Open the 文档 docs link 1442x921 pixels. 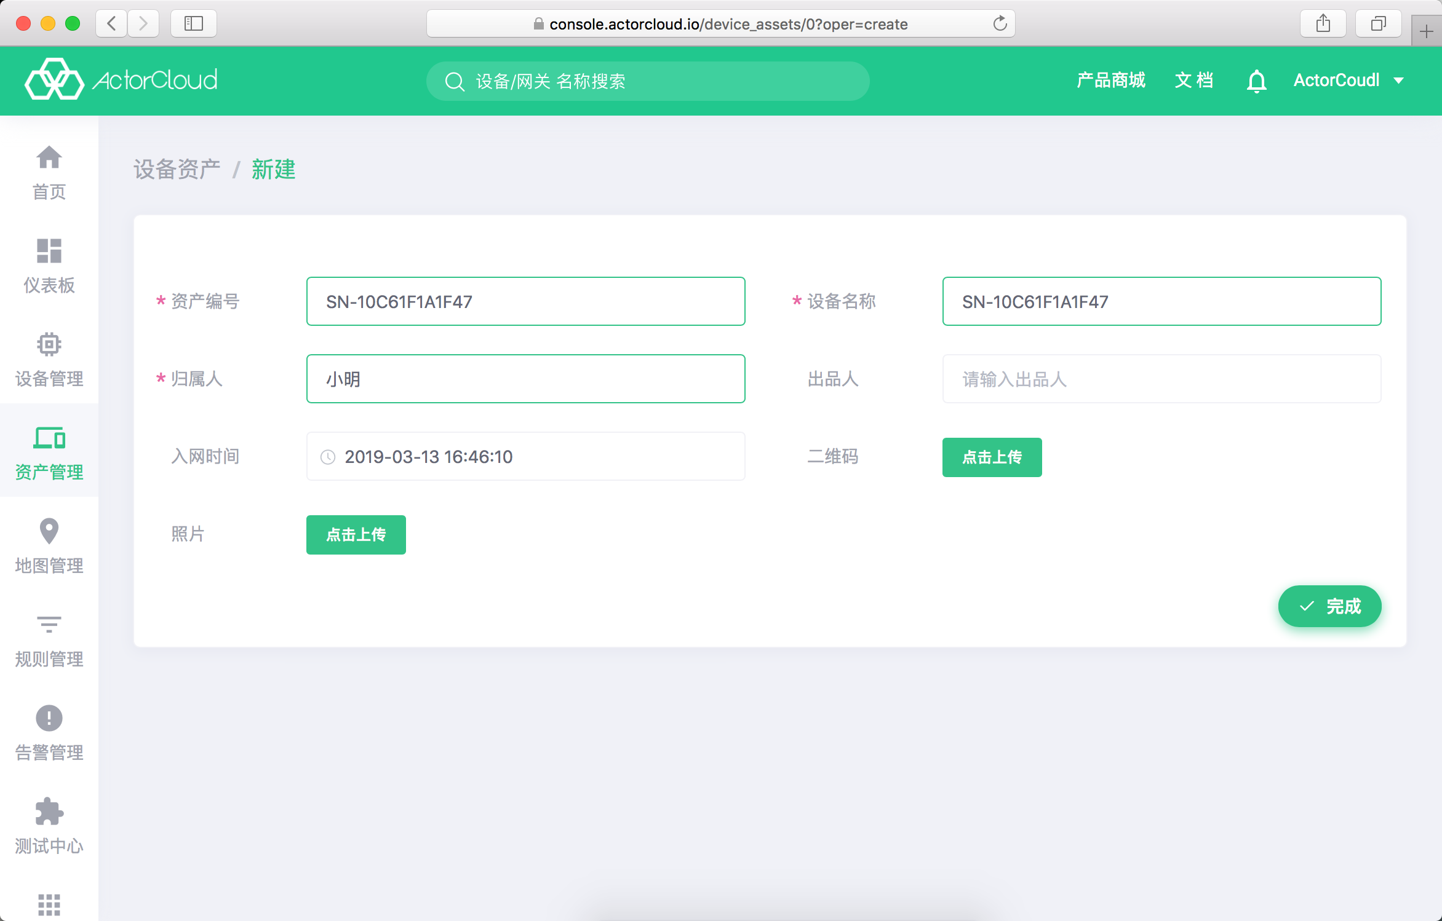click(1194, 81)
